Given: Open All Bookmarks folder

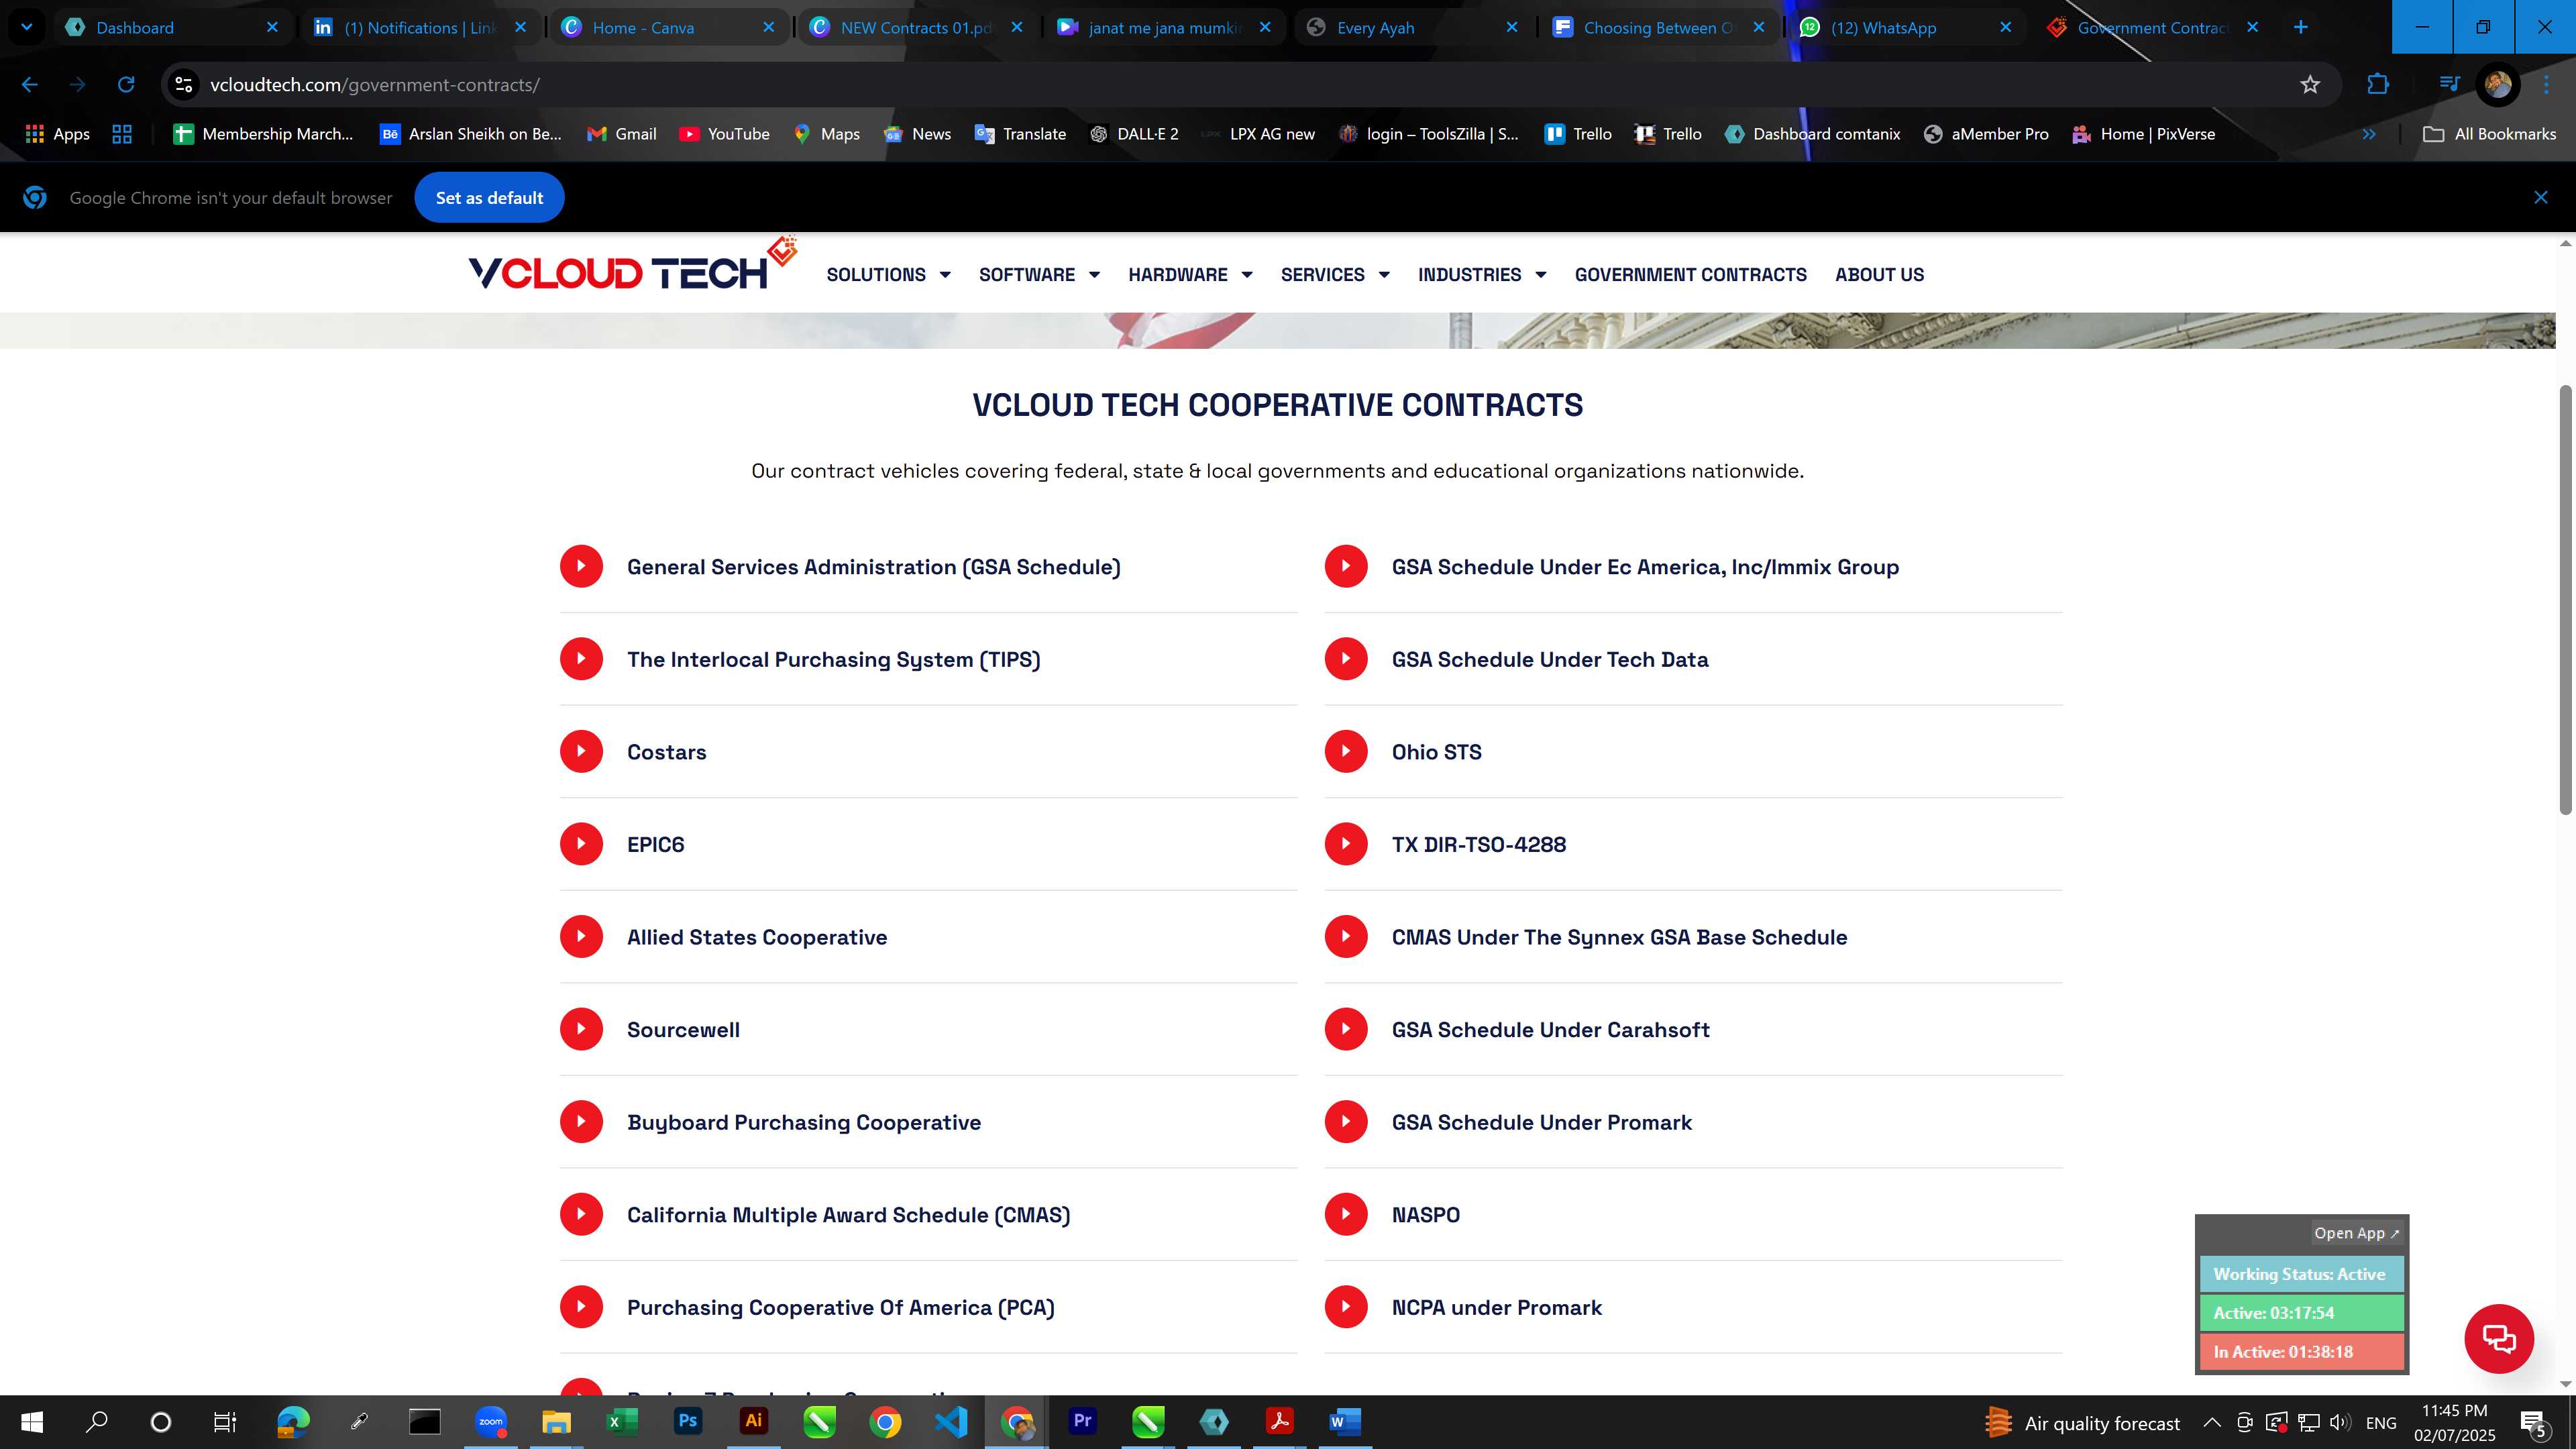Looking at the screenshot, I should pos(2490,134).
